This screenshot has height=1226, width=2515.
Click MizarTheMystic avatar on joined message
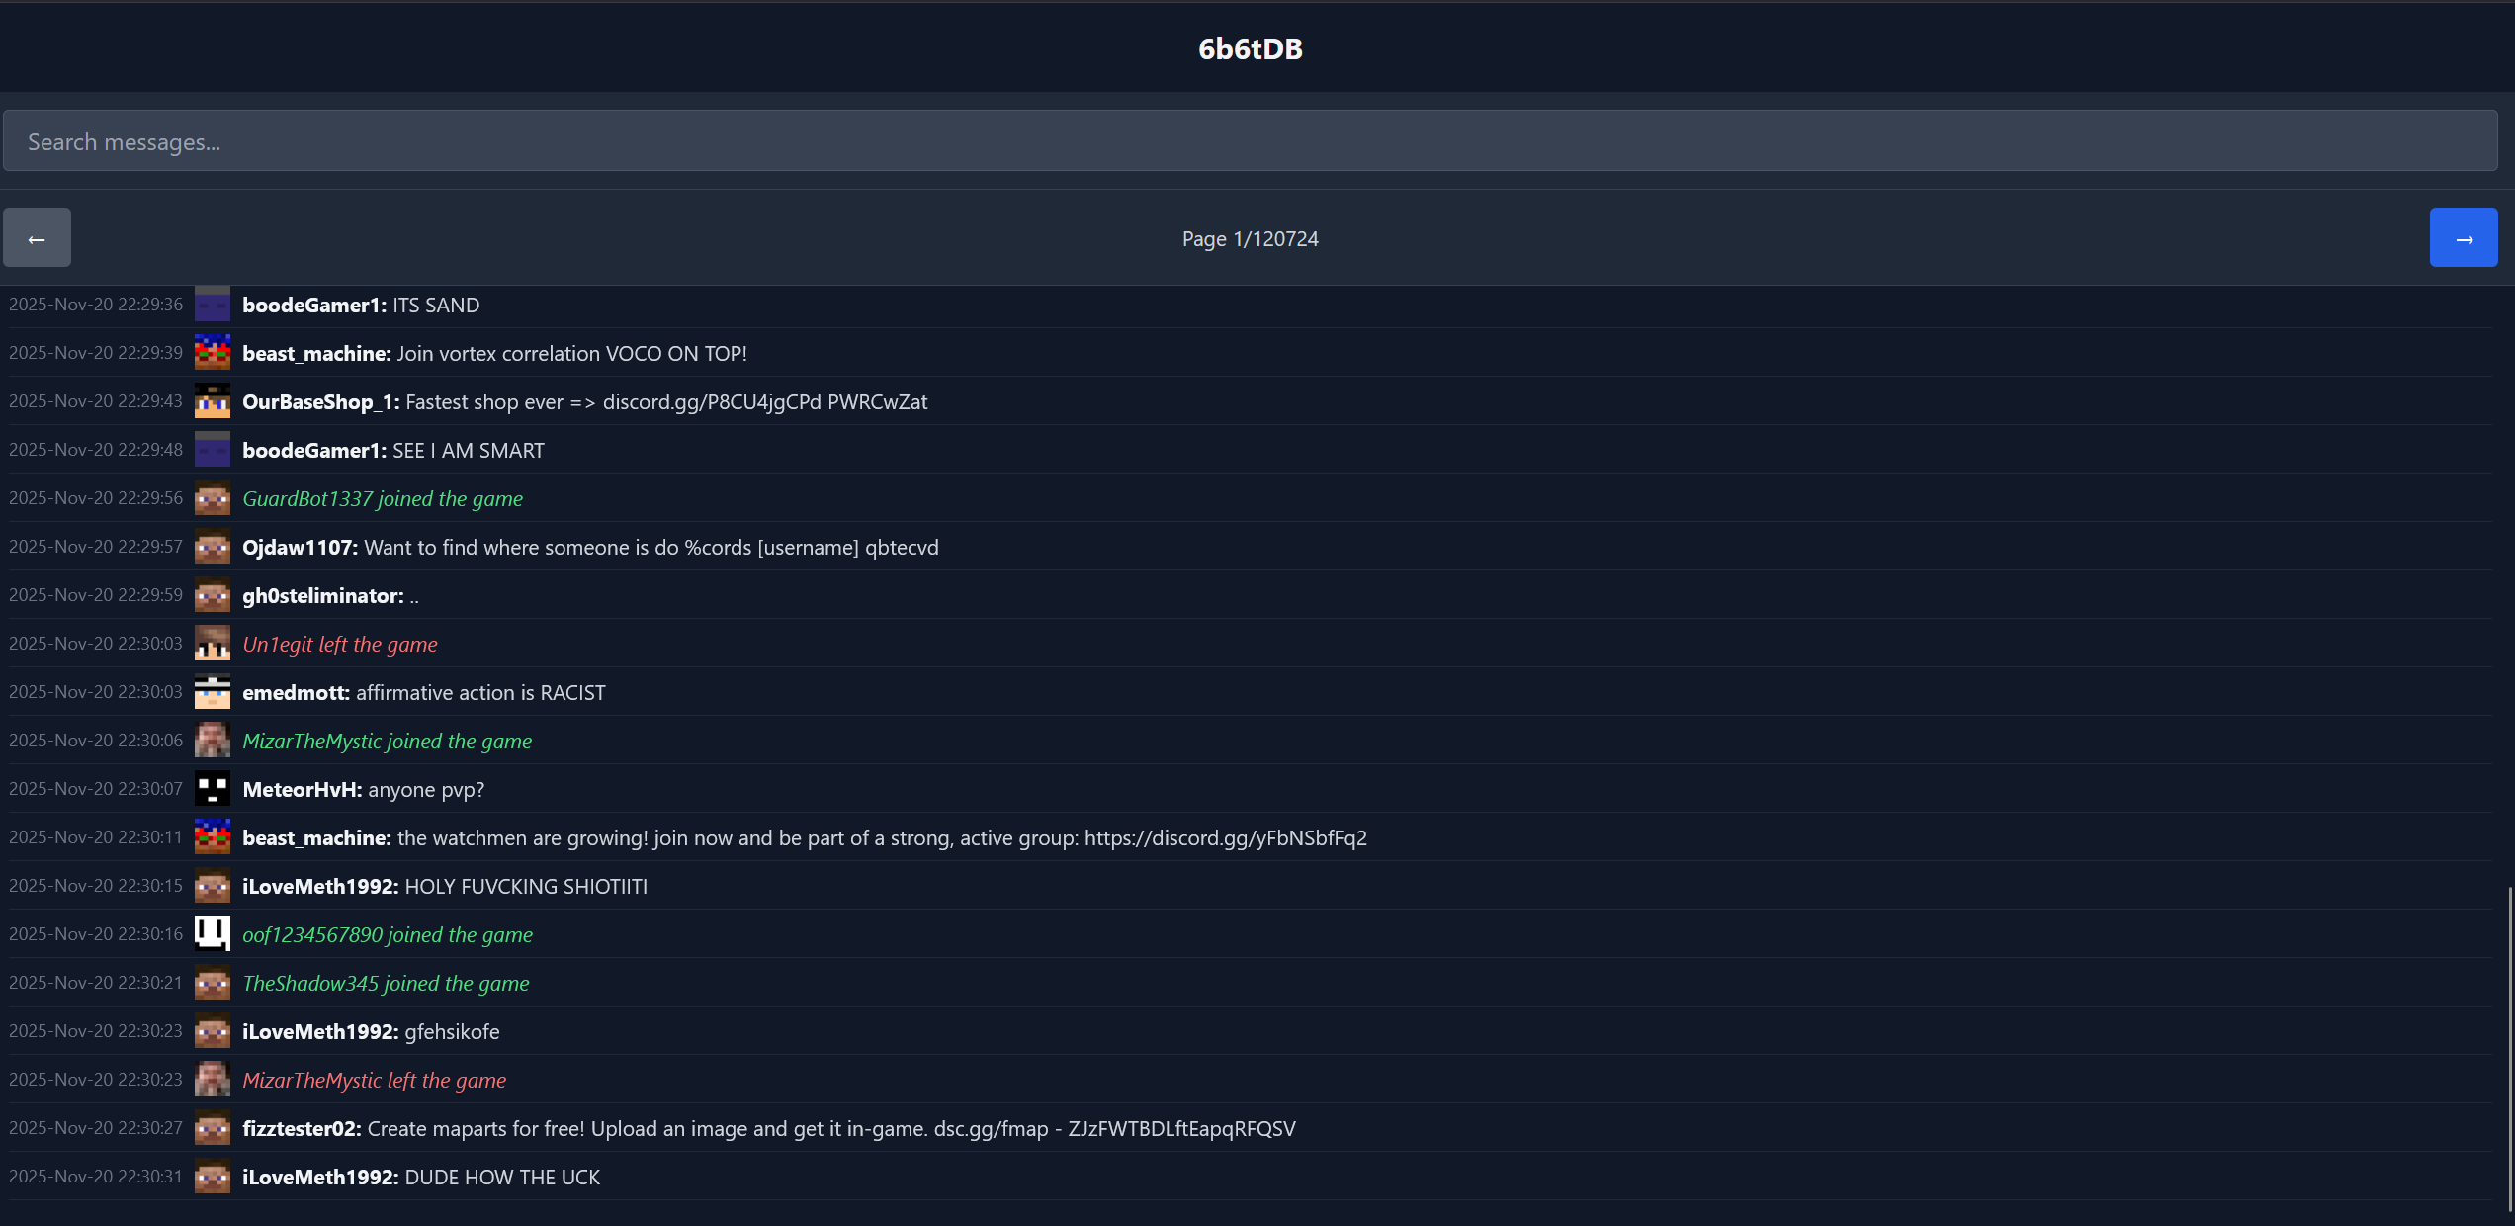(x=212, y=741)
